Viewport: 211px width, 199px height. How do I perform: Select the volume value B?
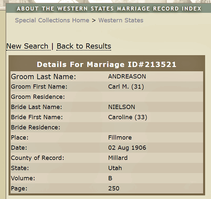[x=110, y=178]
